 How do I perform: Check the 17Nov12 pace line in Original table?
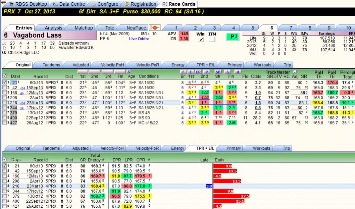click(x=4, y=108)
